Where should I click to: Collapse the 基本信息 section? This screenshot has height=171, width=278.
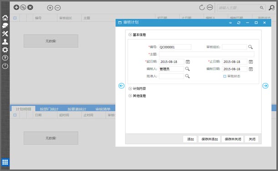pos(130,35)
